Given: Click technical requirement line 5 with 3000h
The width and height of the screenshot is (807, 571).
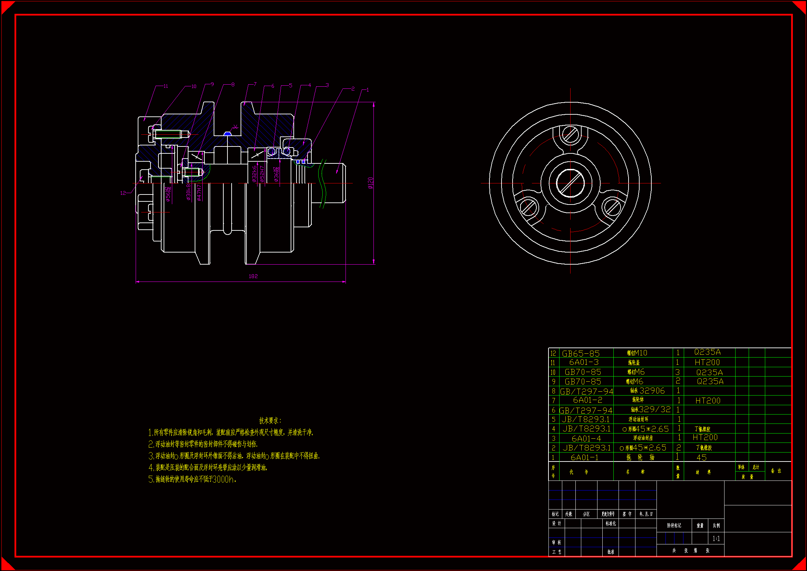Looking at the screenshot, I should (192, 479).
